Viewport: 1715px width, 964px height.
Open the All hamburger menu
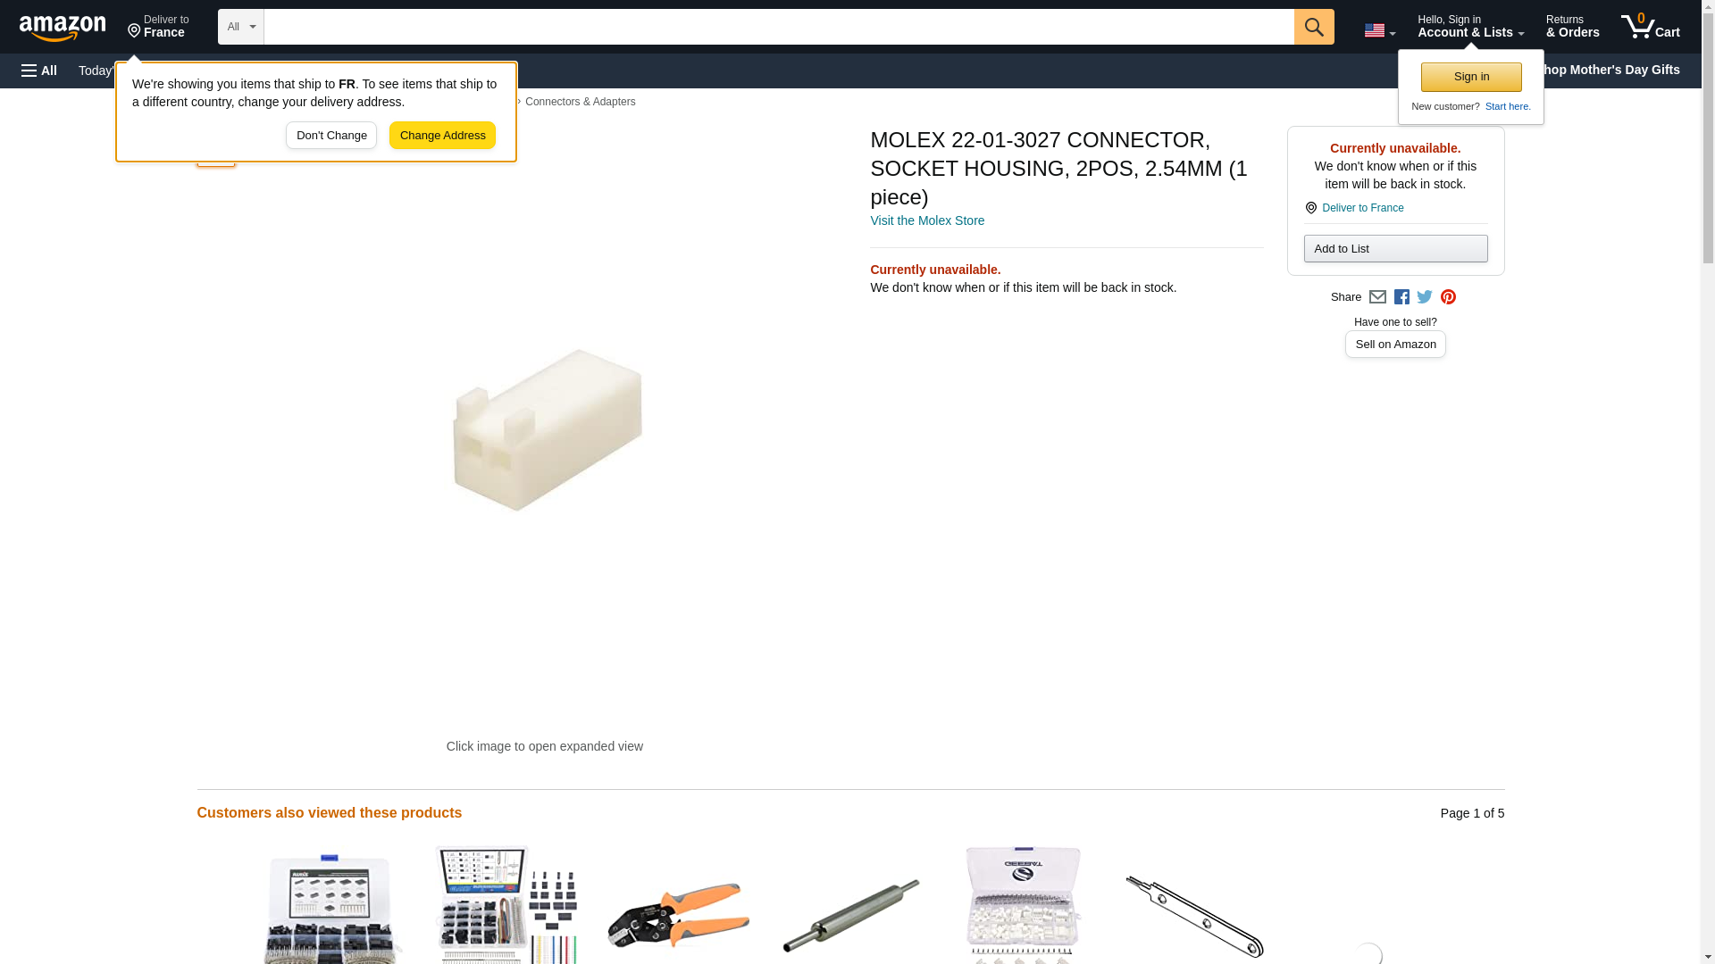tap(39, 71)
